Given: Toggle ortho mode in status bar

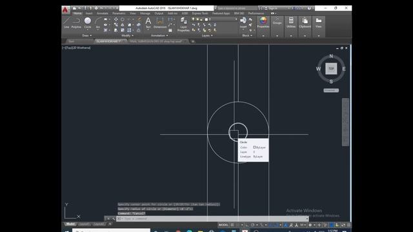Looking at the screenshot, I should (247, 225).
